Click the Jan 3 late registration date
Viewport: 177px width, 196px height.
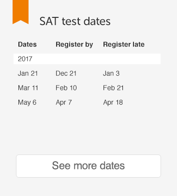point(111,73)
